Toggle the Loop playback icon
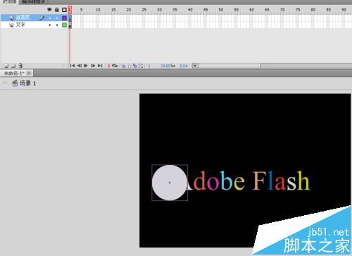Image resolution: width=352 pixels, height=256 pixels. pos(115,66)
